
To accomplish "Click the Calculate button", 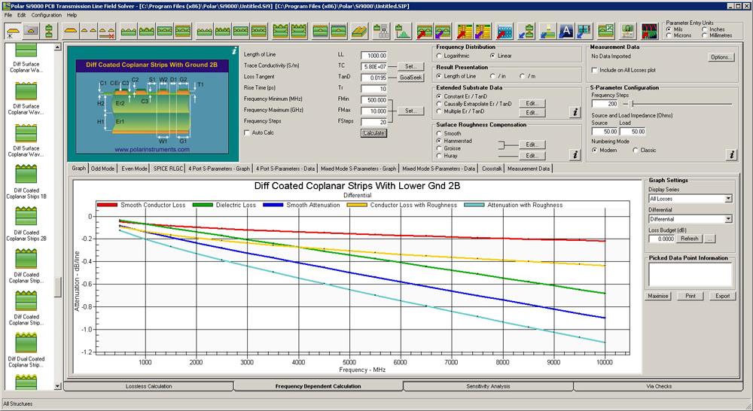I will [373, 133].
